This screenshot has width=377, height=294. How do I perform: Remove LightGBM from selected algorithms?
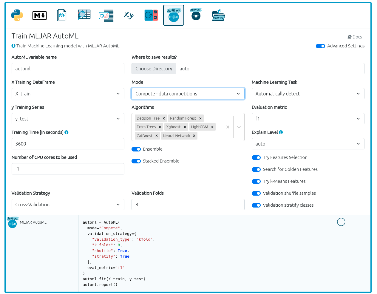[x=212, y=127]
